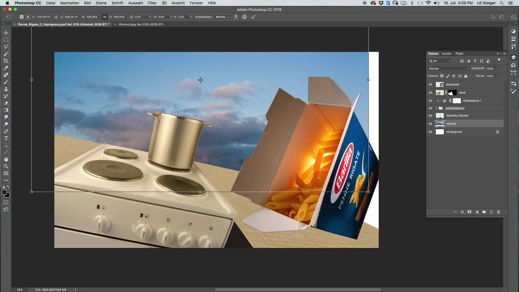
Task: Delete layer with trash icon
Action: coord(499,212)
